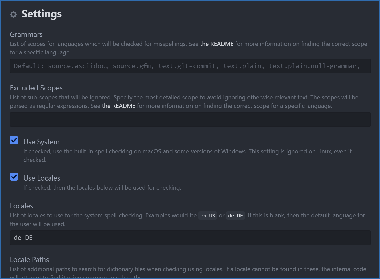Click the Locales field containing de-DE
This screenshot has height=279, width=380.
click(190, 238)
